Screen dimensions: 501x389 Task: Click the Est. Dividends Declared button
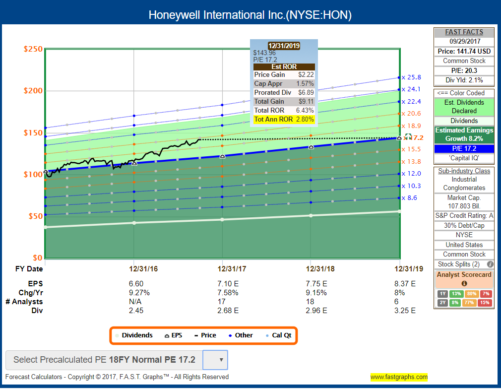tap(463, 106)
